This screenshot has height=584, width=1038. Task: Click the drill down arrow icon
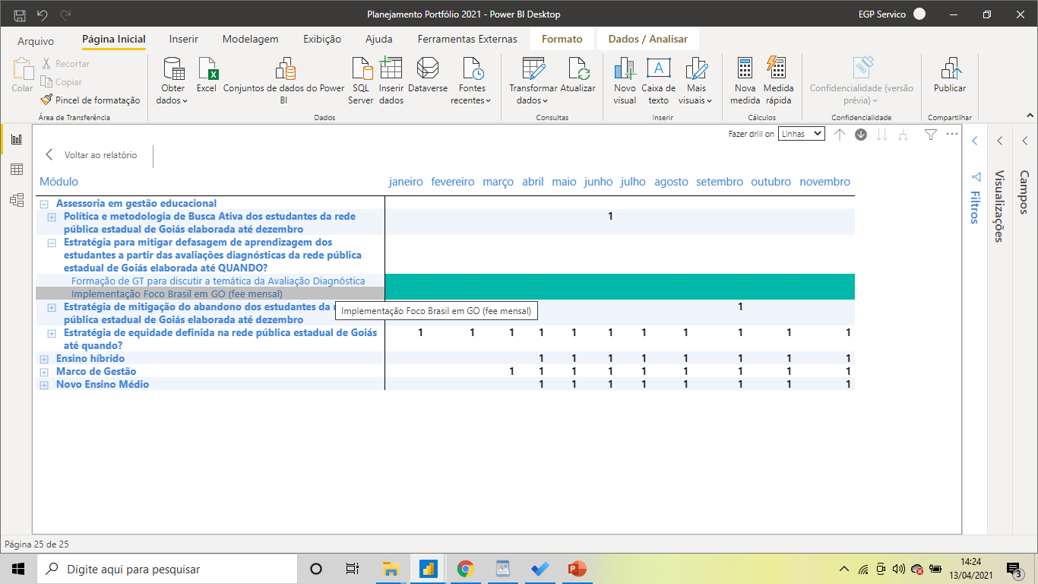(861, 135)
